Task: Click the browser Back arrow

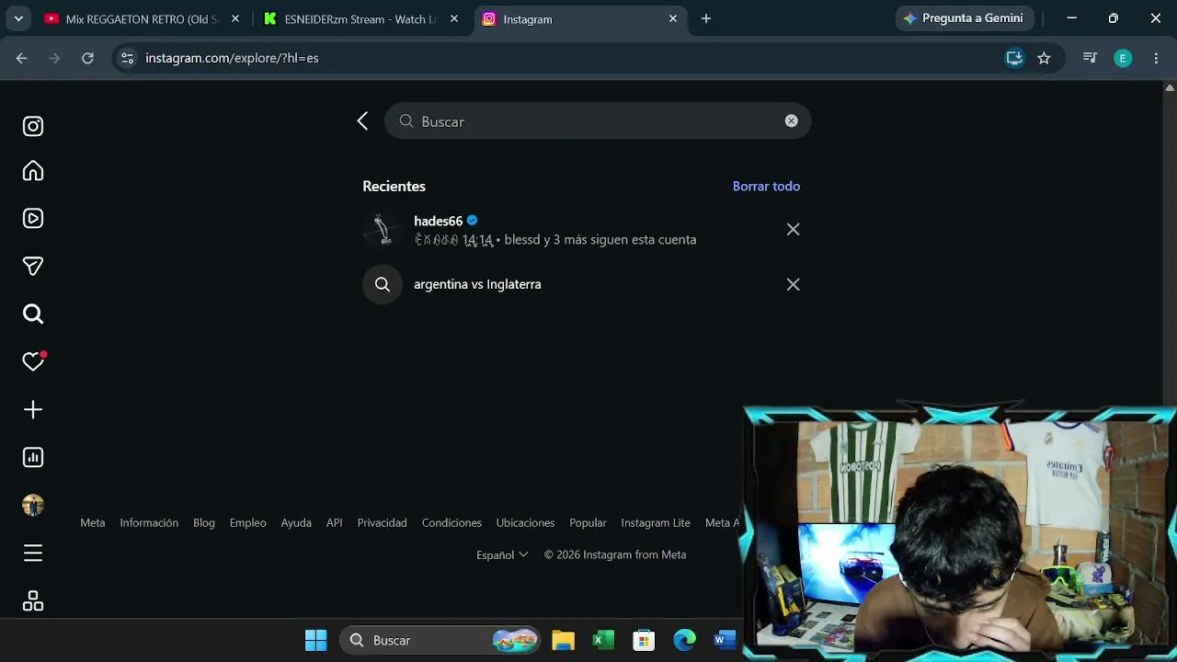Action: pos(22,58)
